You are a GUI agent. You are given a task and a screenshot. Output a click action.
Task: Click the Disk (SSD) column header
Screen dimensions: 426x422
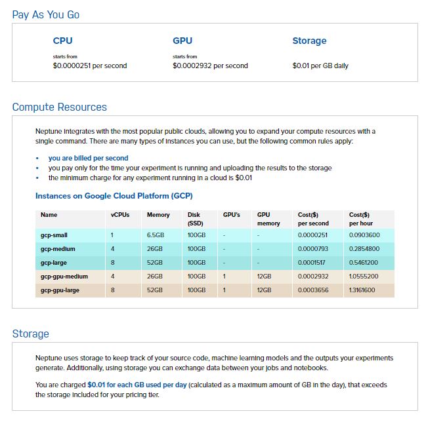click(x=195, y=220)
